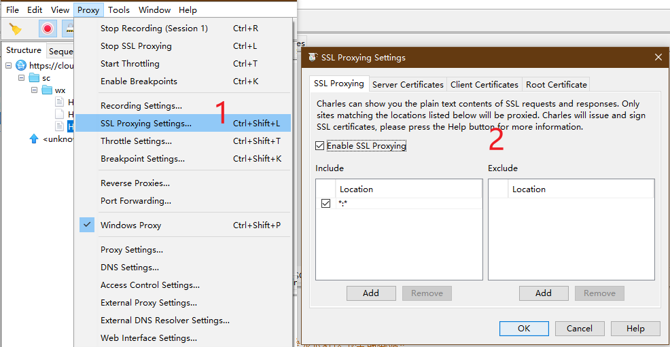Open External Proxy Settings...

click(183, 303)
